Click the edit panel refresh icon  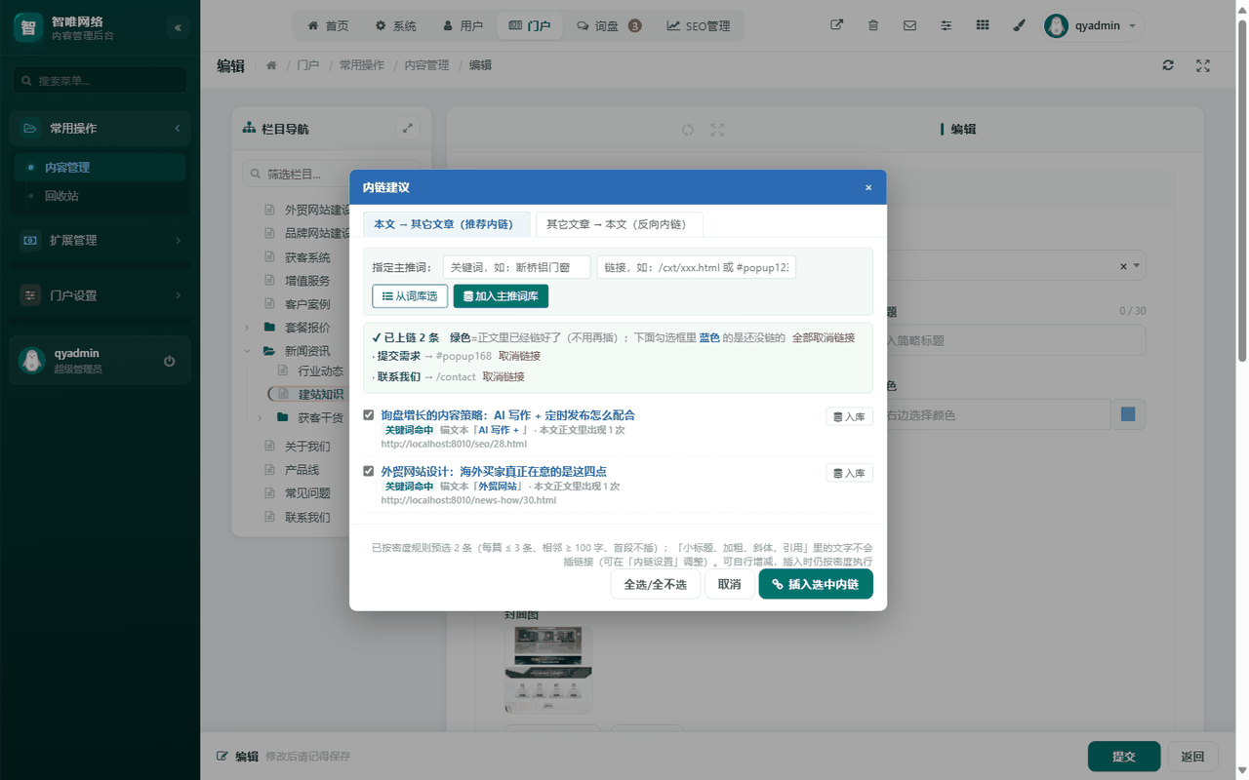(x=688, y=130)
